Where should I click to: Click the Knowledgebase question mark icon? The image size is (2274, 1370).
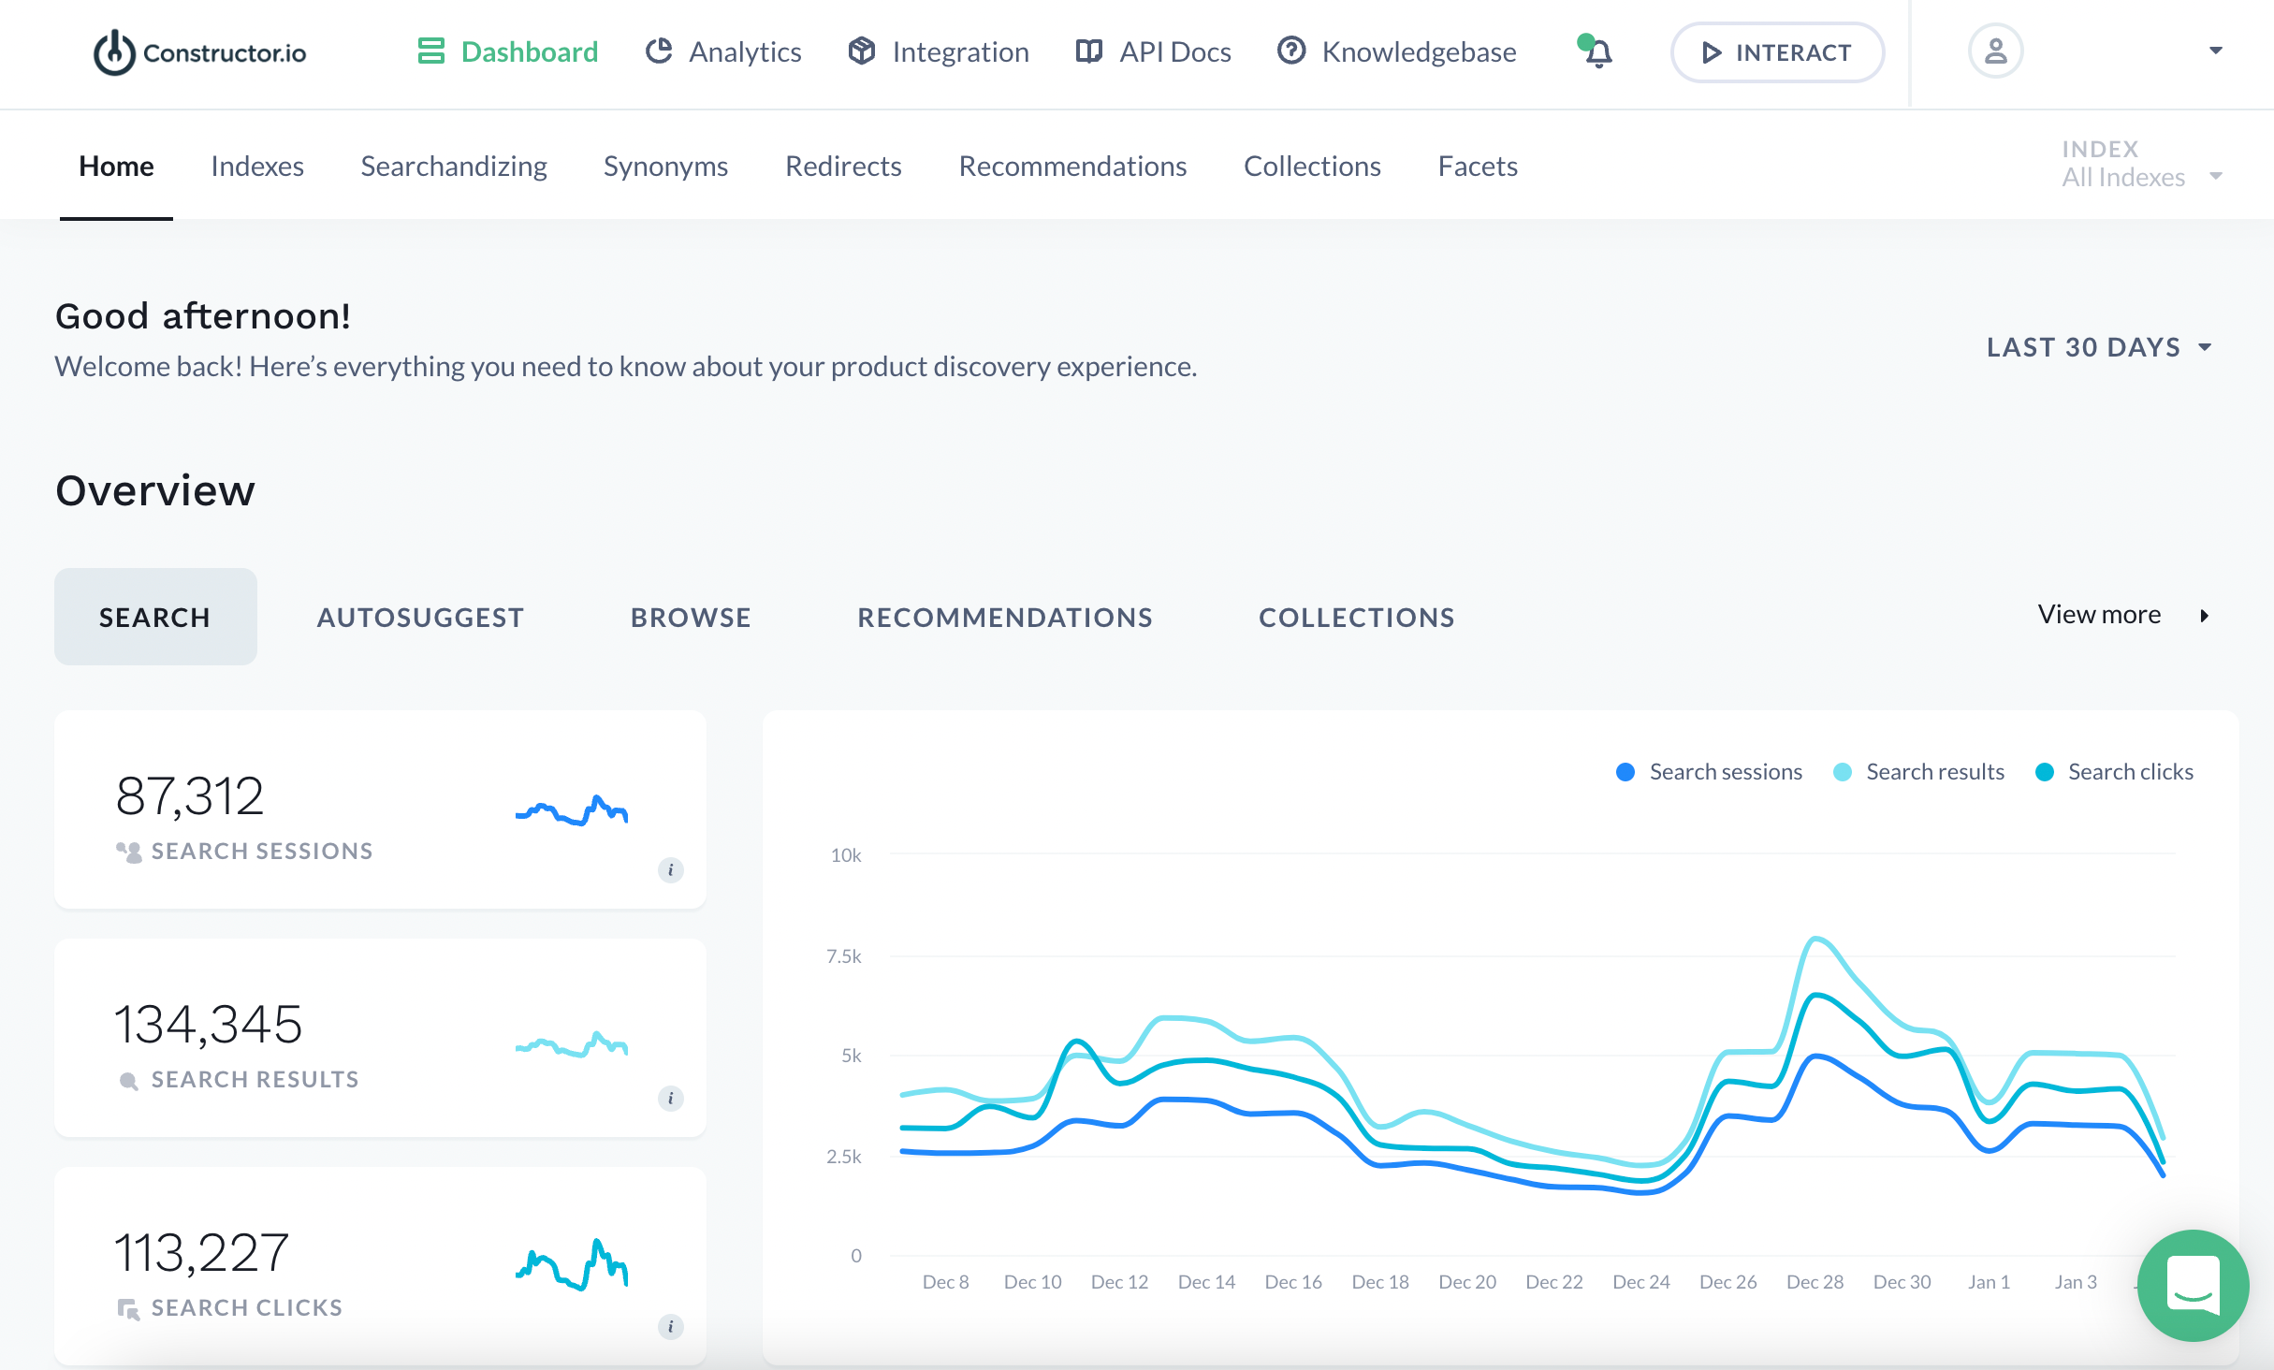pos(1290,51)
